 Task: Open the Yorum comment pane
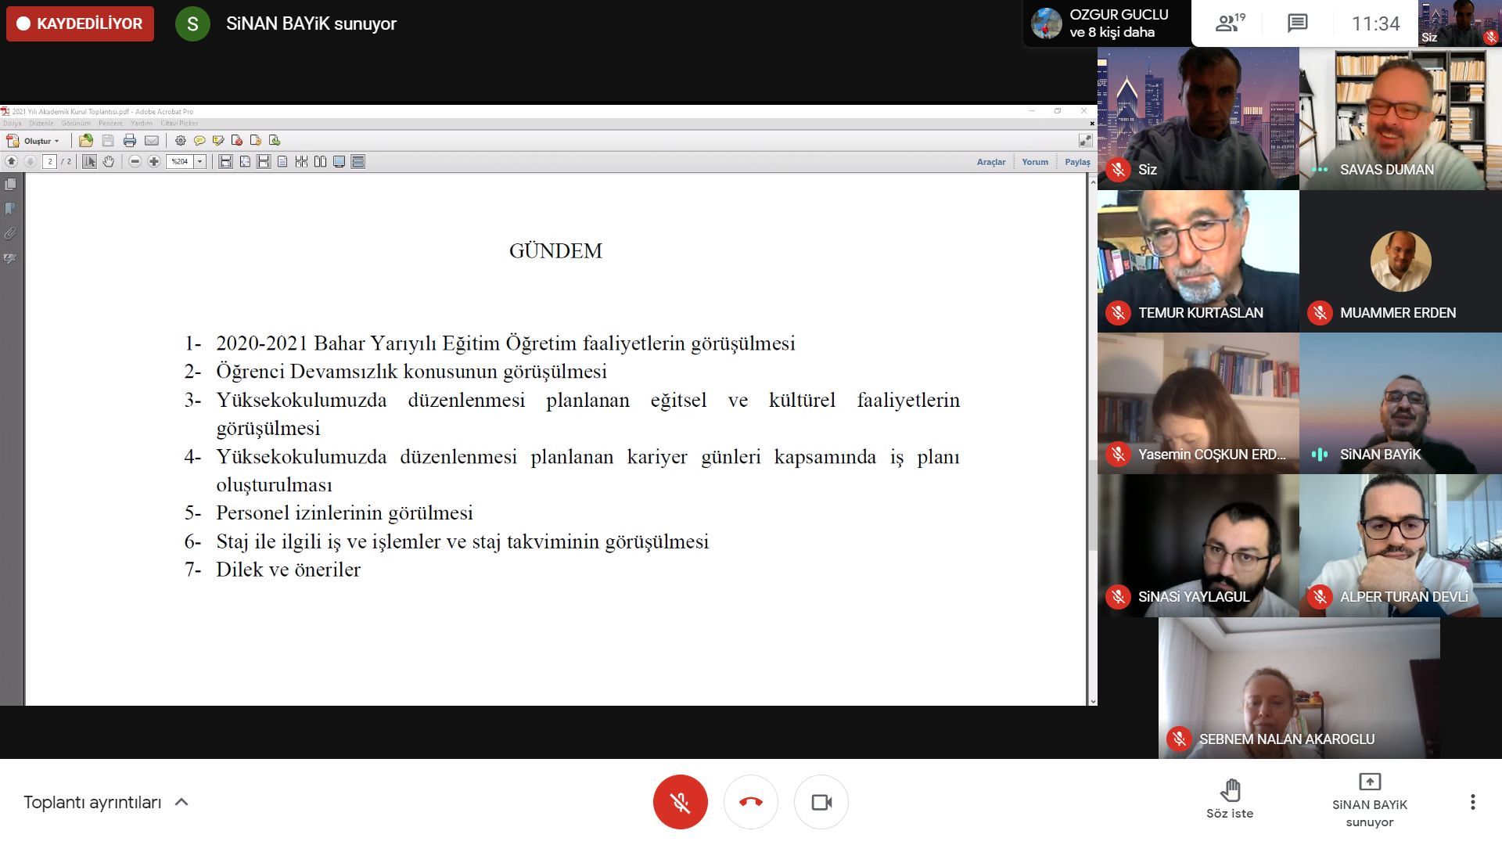point(1034,162)
